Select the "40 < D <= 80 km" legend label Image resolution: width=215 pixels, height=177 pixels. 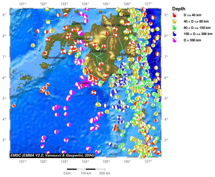[x=196, y=21]
